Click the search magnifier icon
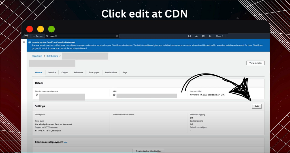The image size is (290, 153). point(47,36)
